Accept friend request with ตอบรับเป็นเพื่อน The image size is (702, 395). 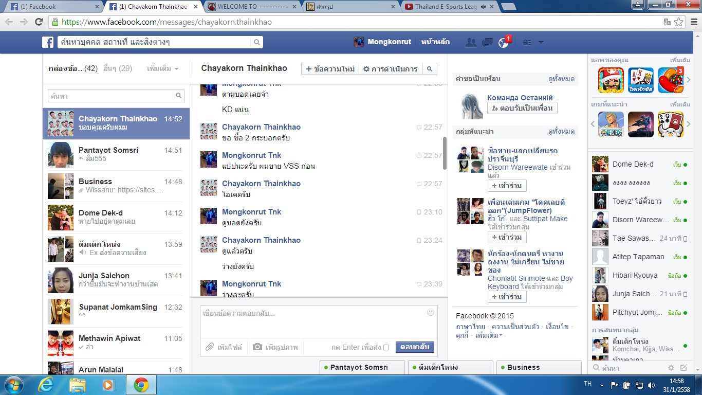coord(522,108)
